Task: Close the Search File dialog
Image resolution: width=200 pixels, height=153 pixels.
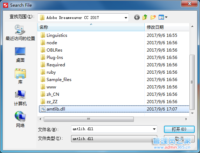Action: coord(189,4)
